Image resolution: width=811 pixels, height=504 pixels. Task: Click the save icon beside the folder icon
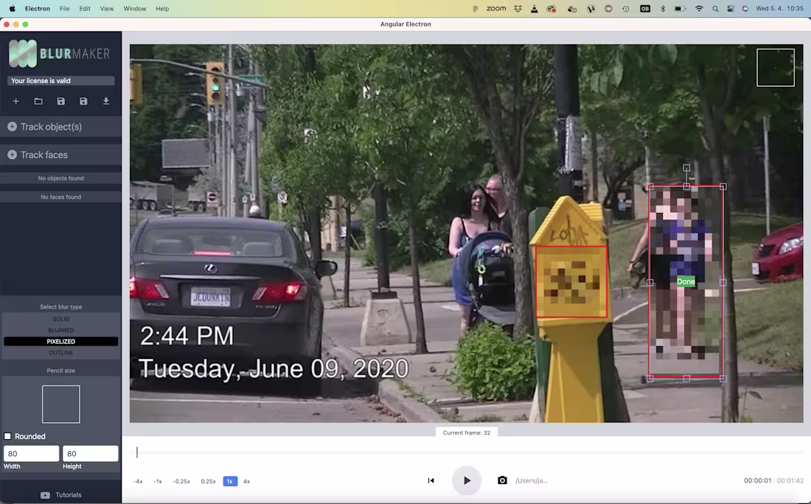(x=61, y=102)
